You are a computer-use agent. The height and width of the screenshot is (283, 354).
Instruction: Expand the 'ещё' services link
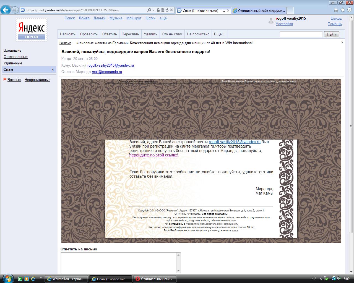point(163,18)
